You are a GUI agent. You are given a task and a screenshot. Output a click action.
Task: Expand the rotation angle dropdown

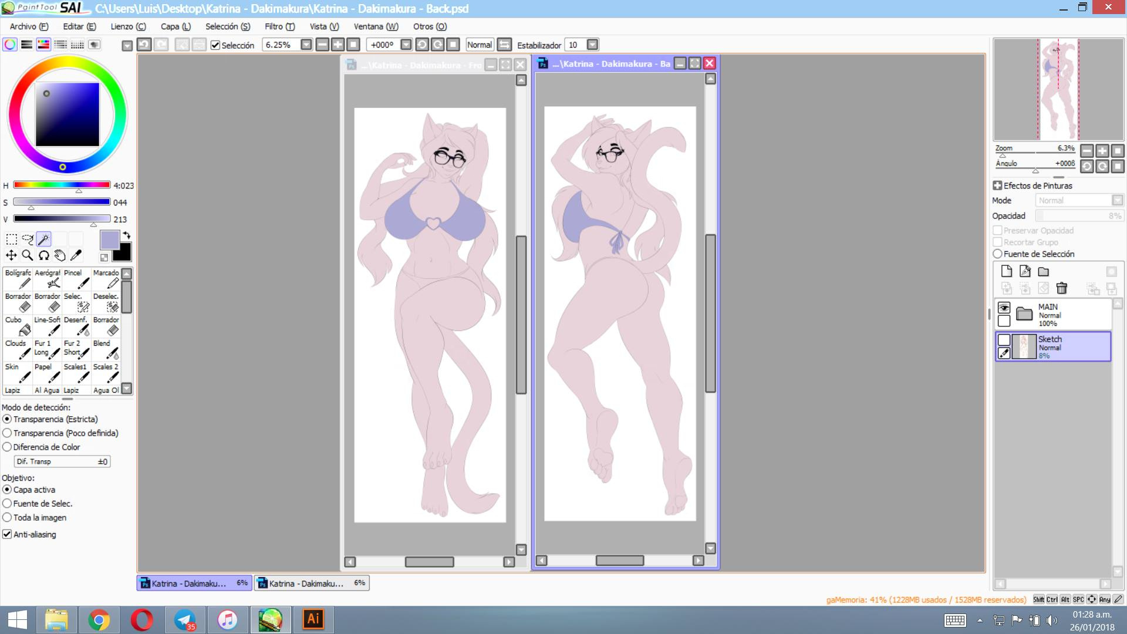point(406,45)
